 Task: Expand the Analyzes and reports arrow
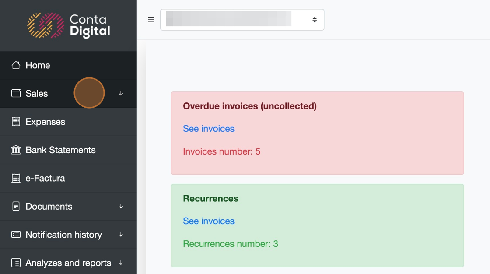(121, 263)
